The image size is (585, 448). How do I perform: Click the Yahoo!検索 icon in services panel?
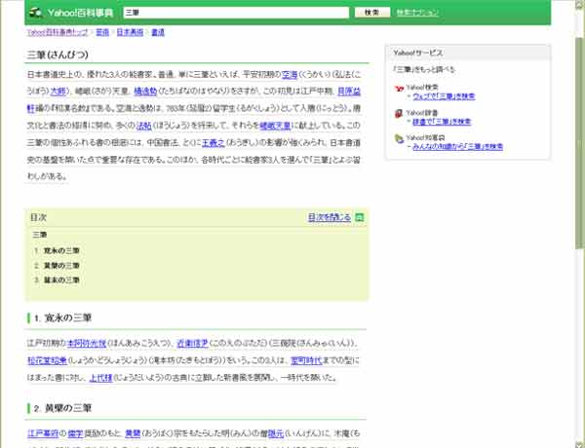(x=399, y=89)
